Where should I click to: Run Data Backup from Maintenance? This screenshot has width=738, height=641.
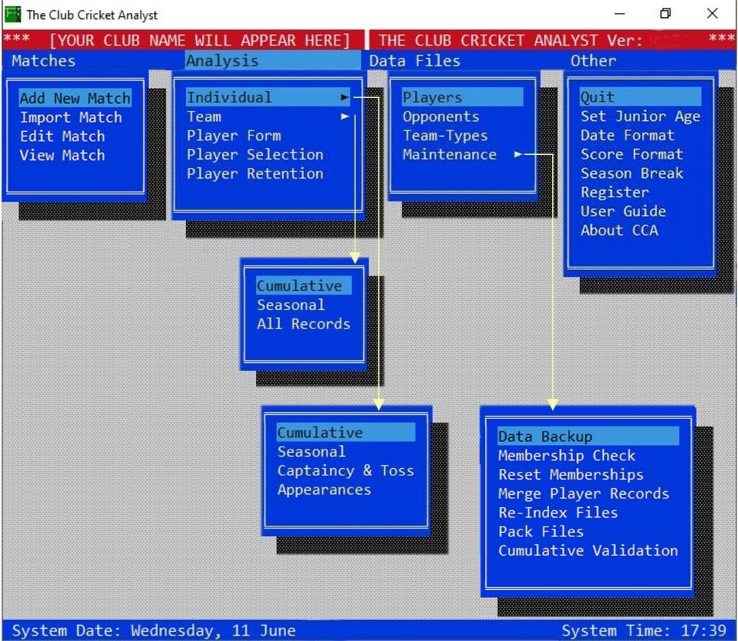coord(543,436)
